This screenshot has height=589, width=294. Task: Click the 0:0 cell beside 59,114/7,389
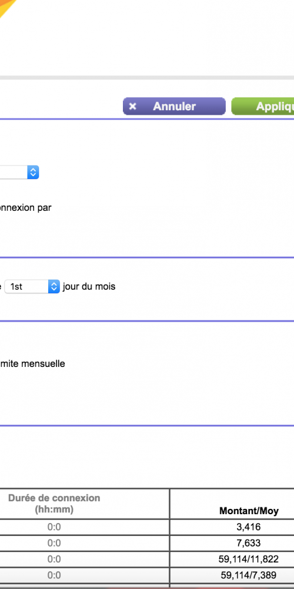(x=54, y=575)
